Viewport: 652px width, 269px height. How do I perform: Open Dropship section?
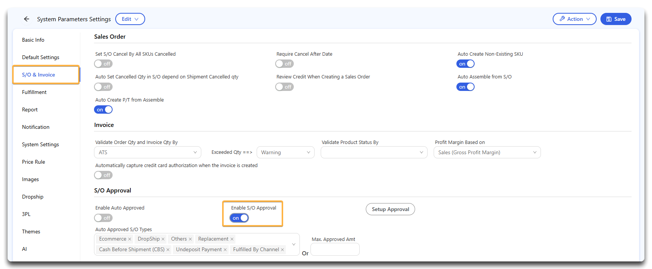pos(33,197)
